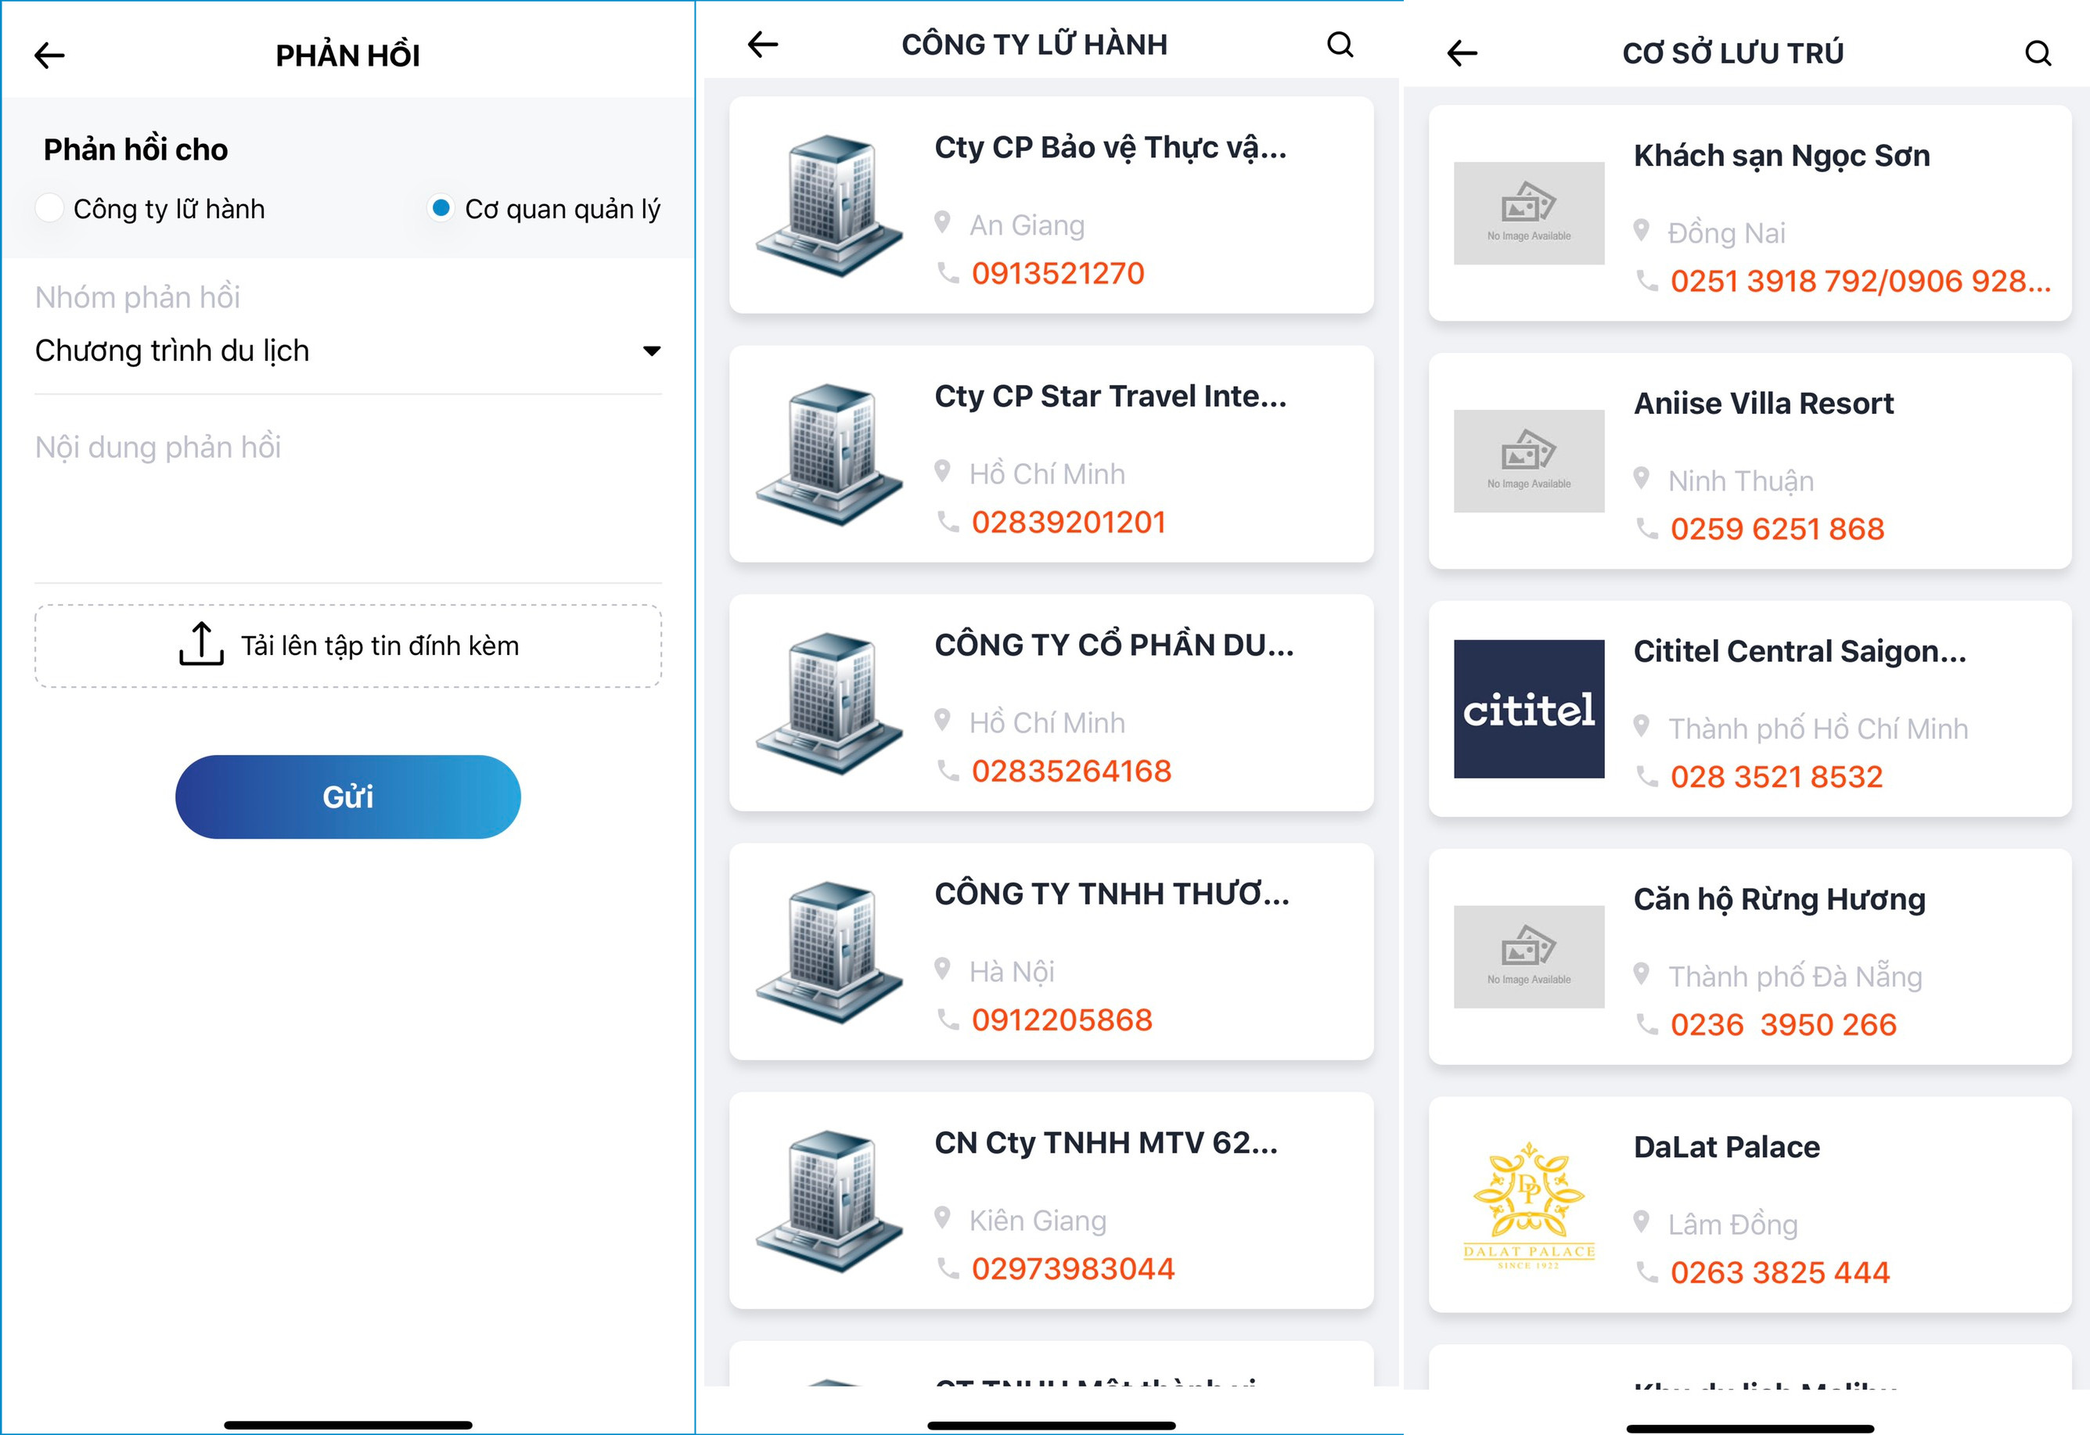Go back from the CƠ SỞ LƯU TRÚ screen
The width and height of the screenshot is (2090, 1435).
click(x=1462, y=53)
